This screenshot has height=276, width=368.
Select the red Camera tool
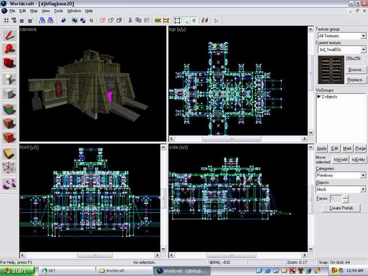9,63
